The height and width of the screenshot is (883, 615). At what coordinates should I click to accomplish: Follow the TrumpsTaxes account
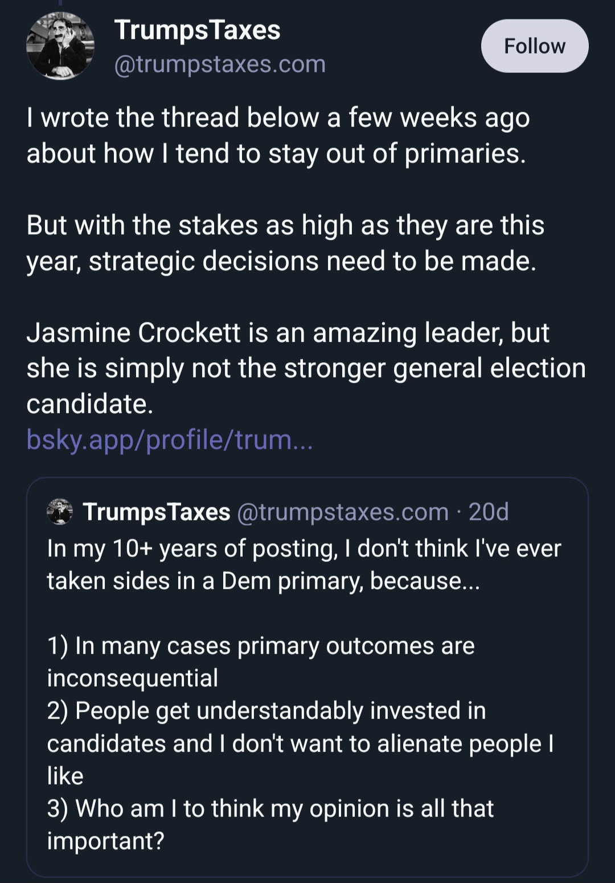[x=534, y=46]
